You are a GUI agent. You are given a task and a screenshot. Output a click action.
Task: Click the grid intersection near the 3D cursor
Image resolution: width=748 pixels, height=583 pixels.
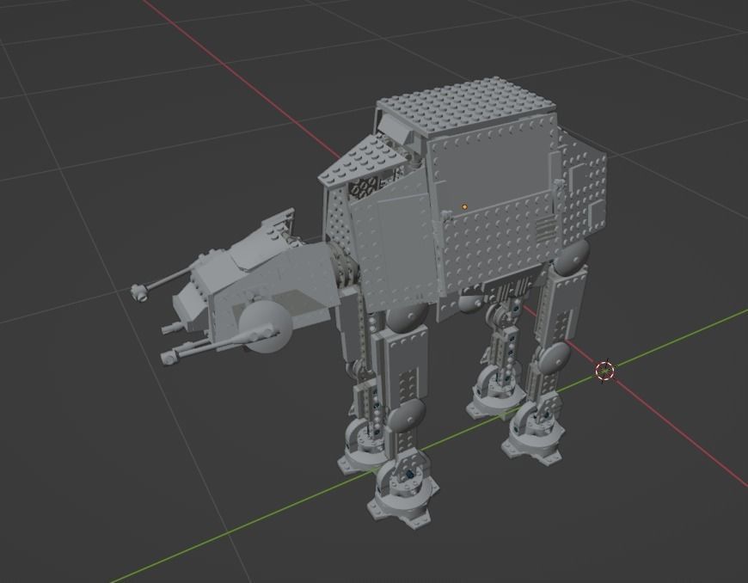tap(604, 371)
